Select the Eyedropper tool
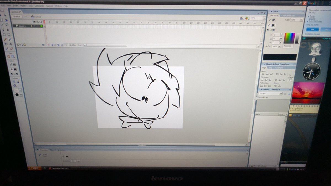This screenshot has width=331, height=186. pyautogui.click(x=7, y=48)
